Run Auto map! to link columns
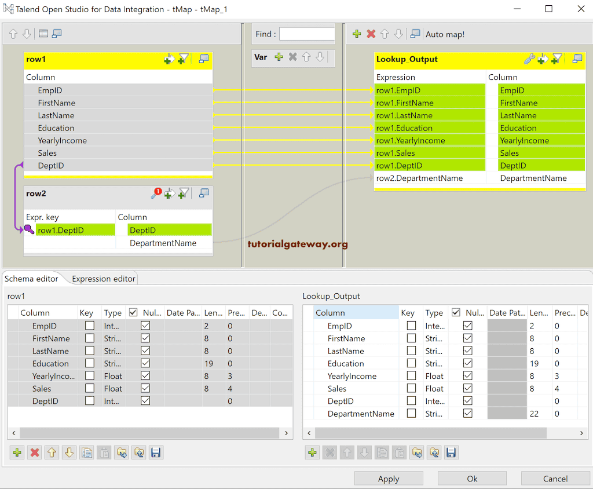The image size is (593, 489). coord(445,34)
